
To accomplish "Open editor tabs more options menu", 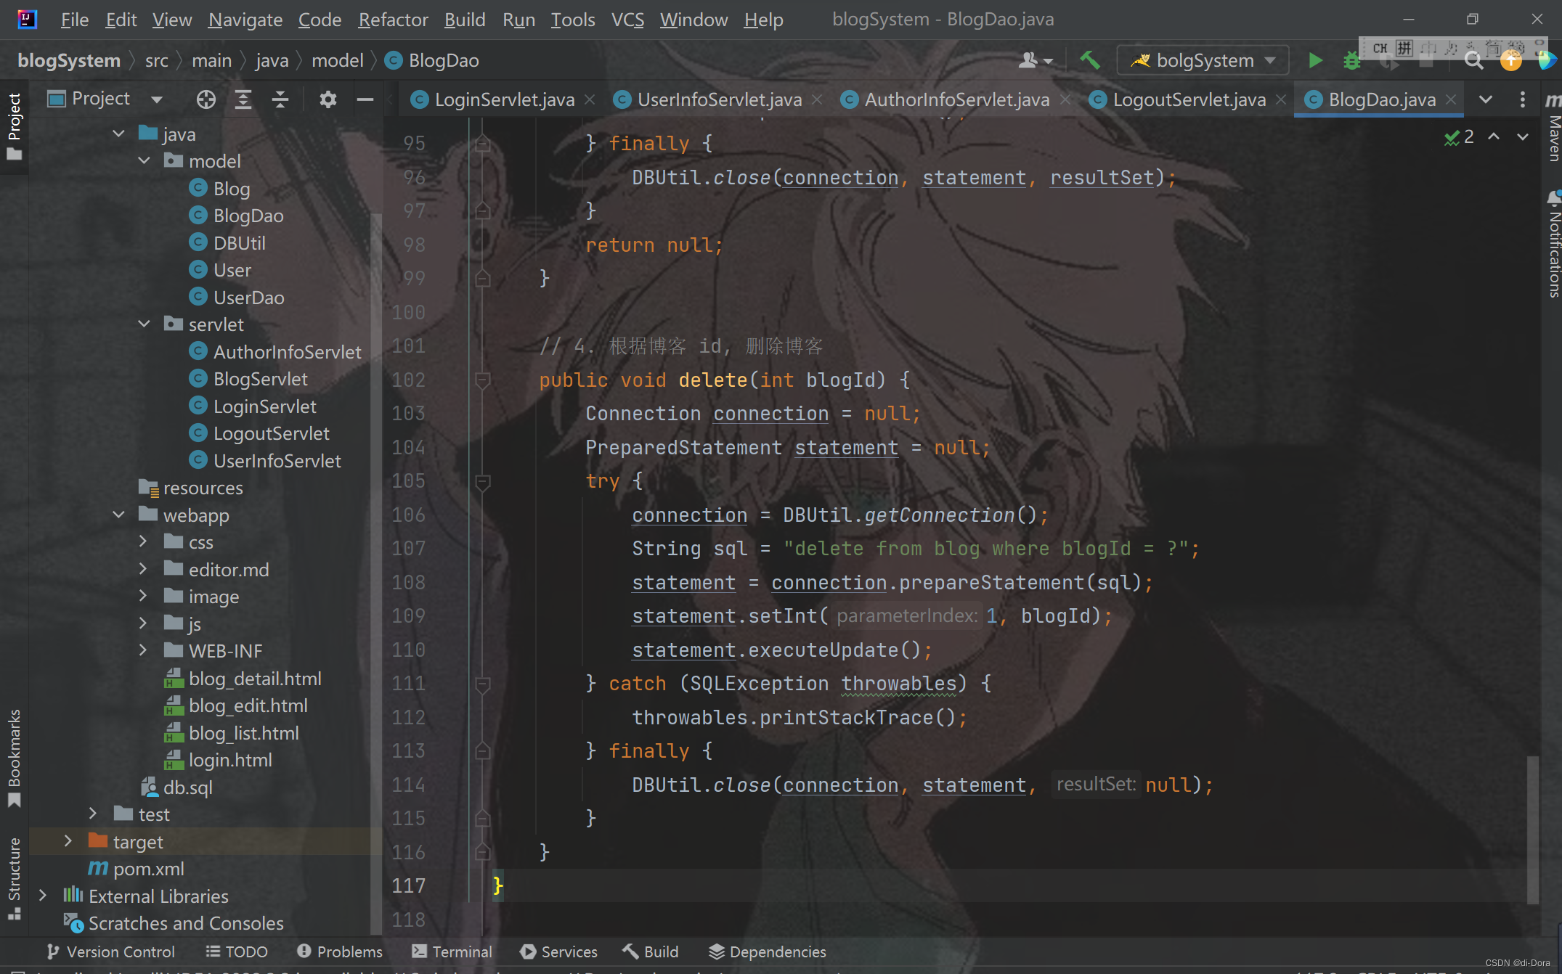I will pos(1523,99).
